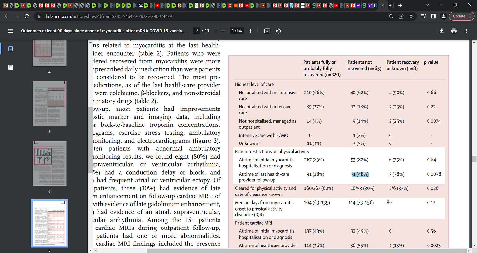Edit the page number field showing 7
Image resolution: width=477 pixels, height=253 pixels.
click(197, 31)
